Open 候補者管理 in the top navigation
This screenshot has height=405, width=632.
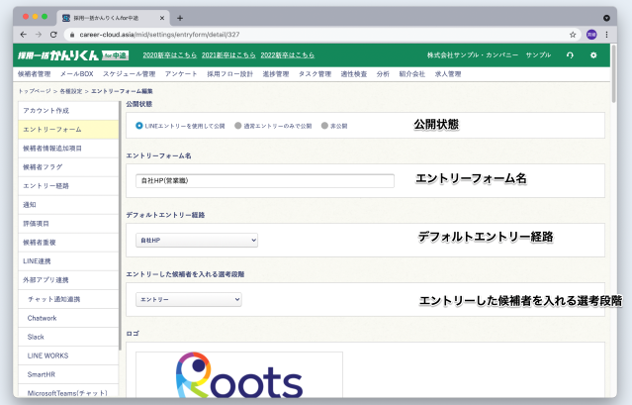[36, 73]
